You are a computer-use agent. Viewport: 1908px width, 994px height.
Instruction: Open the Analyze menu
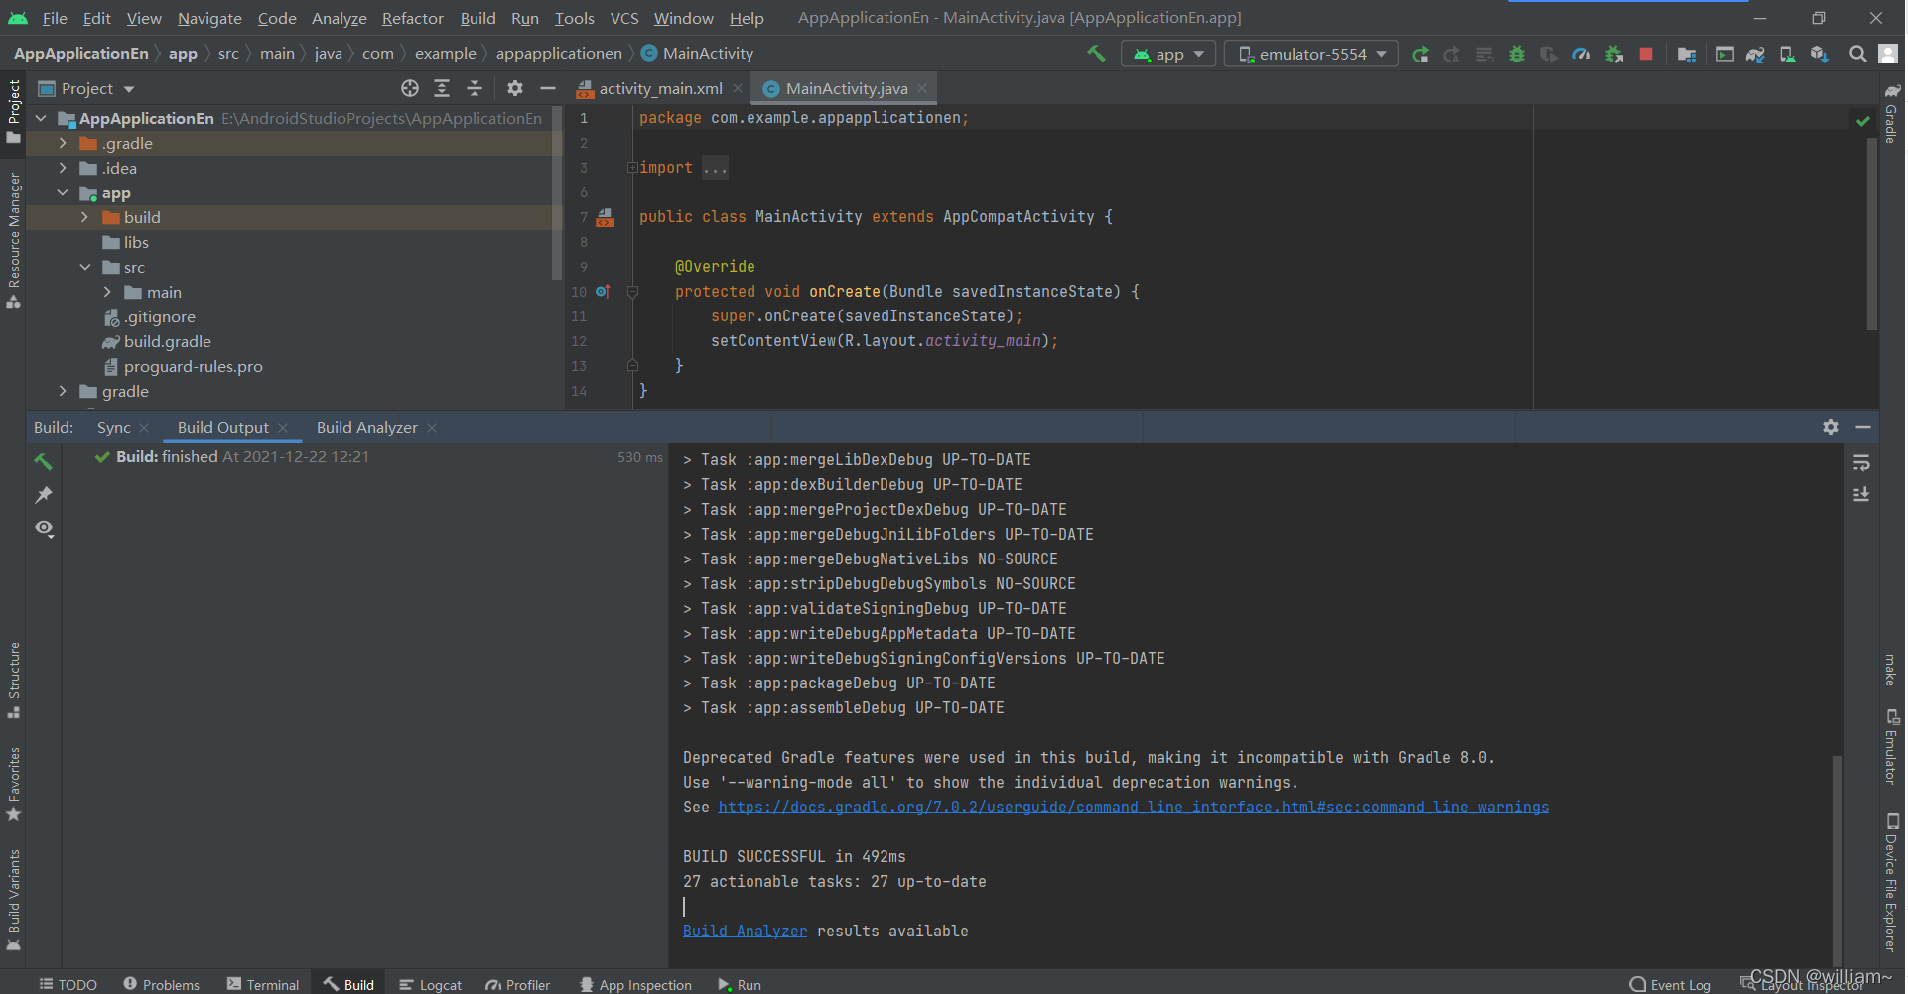click(339, 18)
